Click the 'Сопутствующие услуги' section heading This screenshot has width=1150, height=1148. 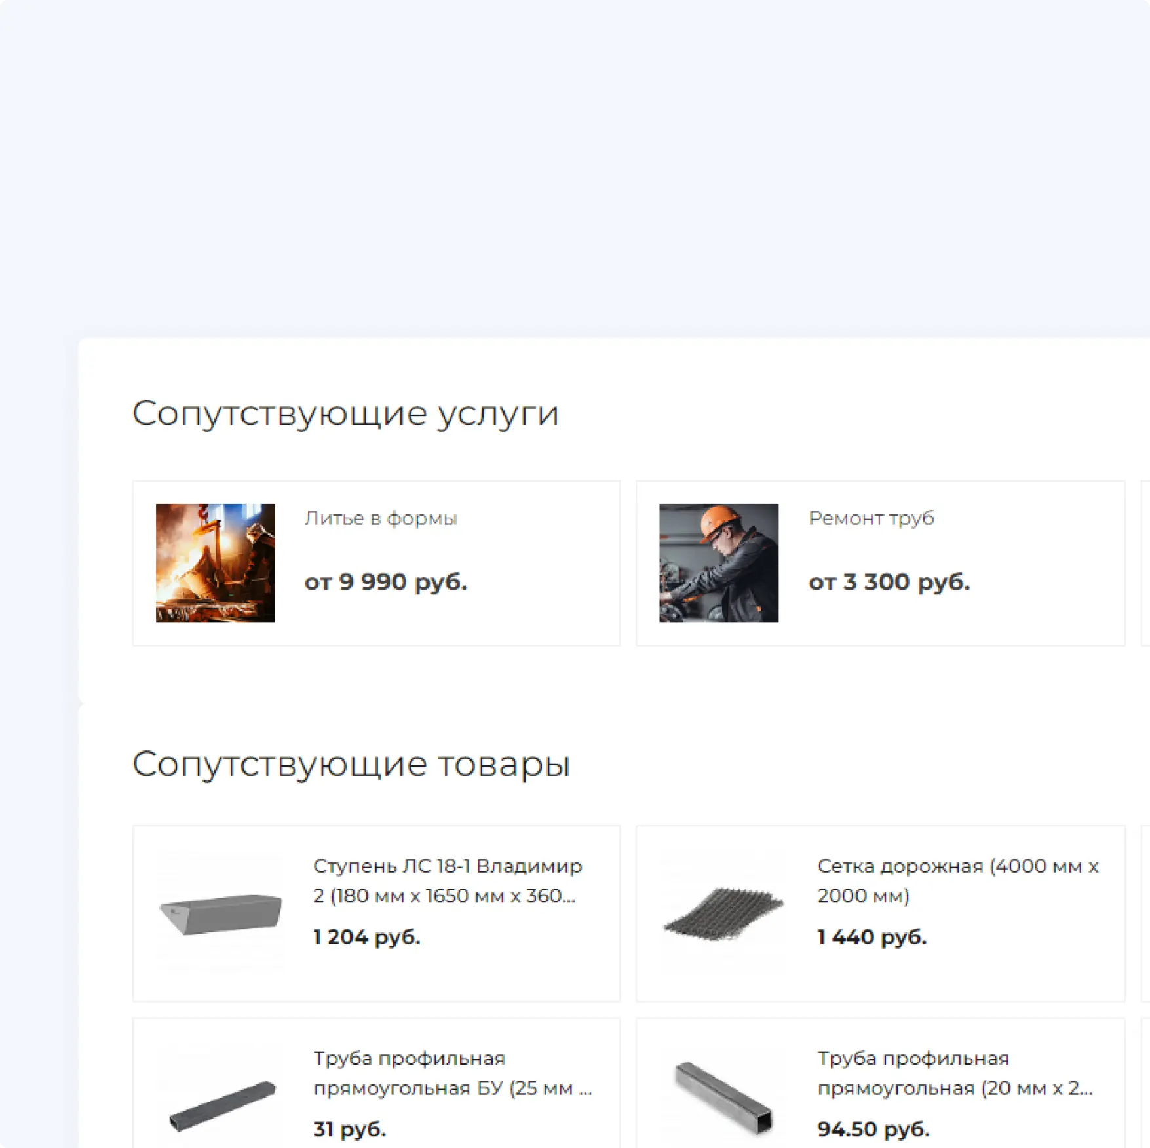(345, 415)
